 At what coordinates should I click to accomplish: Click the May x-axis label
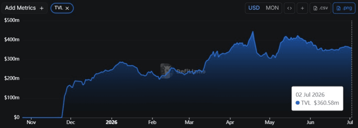[270, 122]
